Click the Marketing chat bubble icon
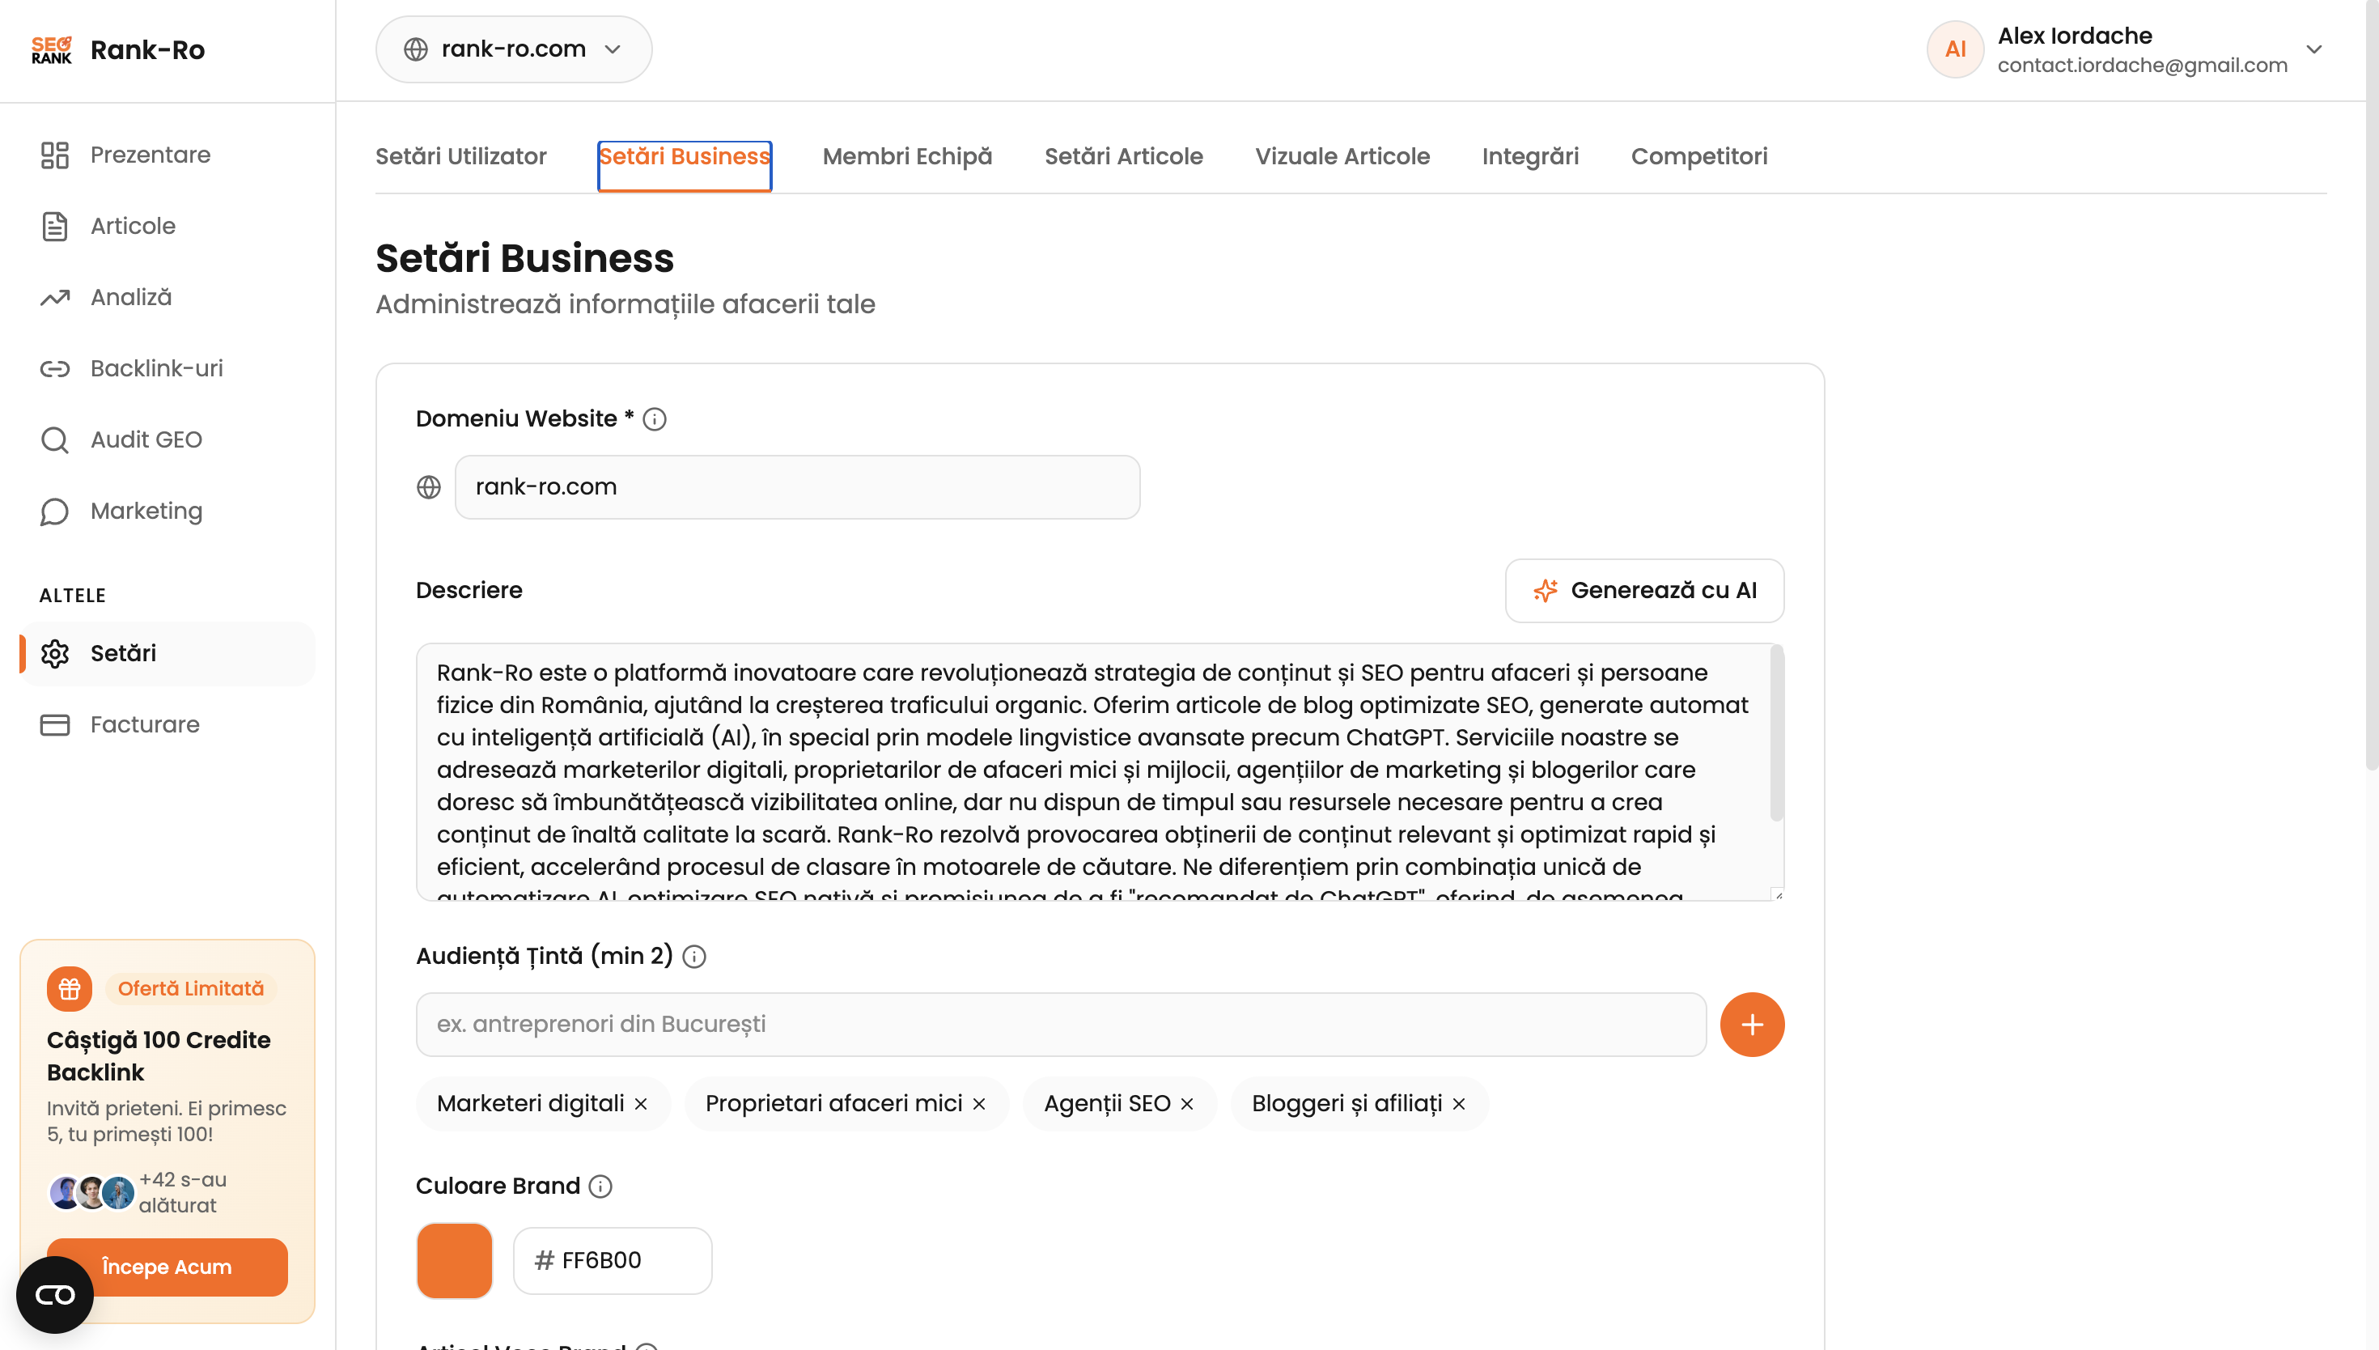Screen dimensions: 2379x1350 (x=55, y=511)
